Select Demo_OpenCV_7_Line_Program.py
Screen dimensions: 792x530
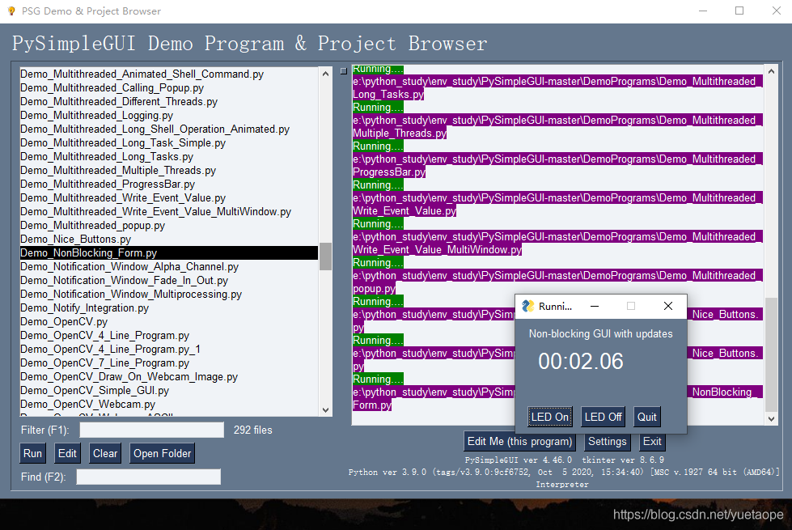click(169, 363)
